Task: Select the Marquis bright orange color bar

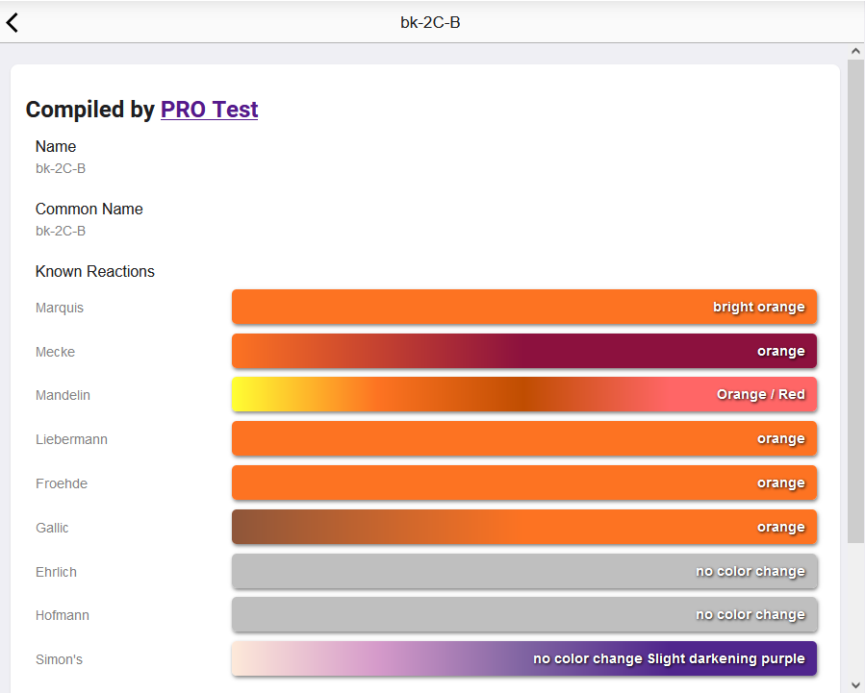Action: tap(524, 307)
